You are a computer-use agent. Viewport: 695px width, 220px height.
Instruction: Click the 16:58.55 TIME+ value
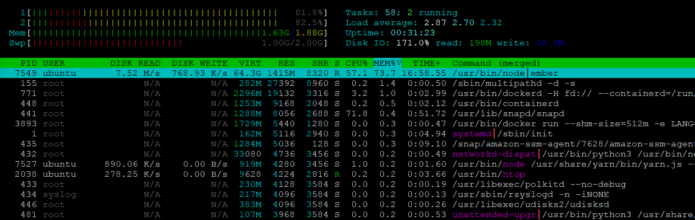(424, 73)
